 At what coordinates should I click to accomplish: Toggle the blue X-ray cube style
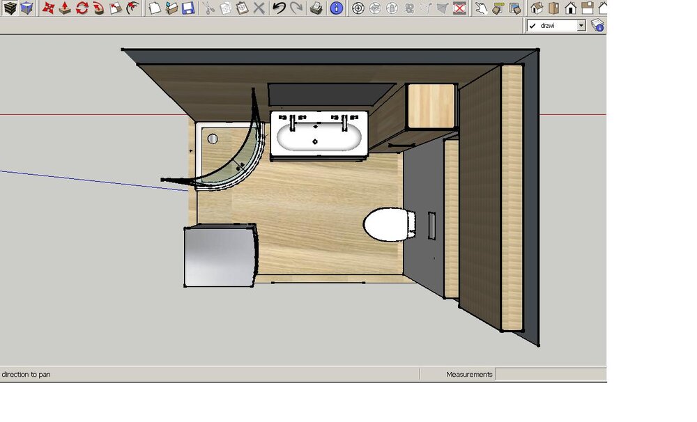pos(26,8)
